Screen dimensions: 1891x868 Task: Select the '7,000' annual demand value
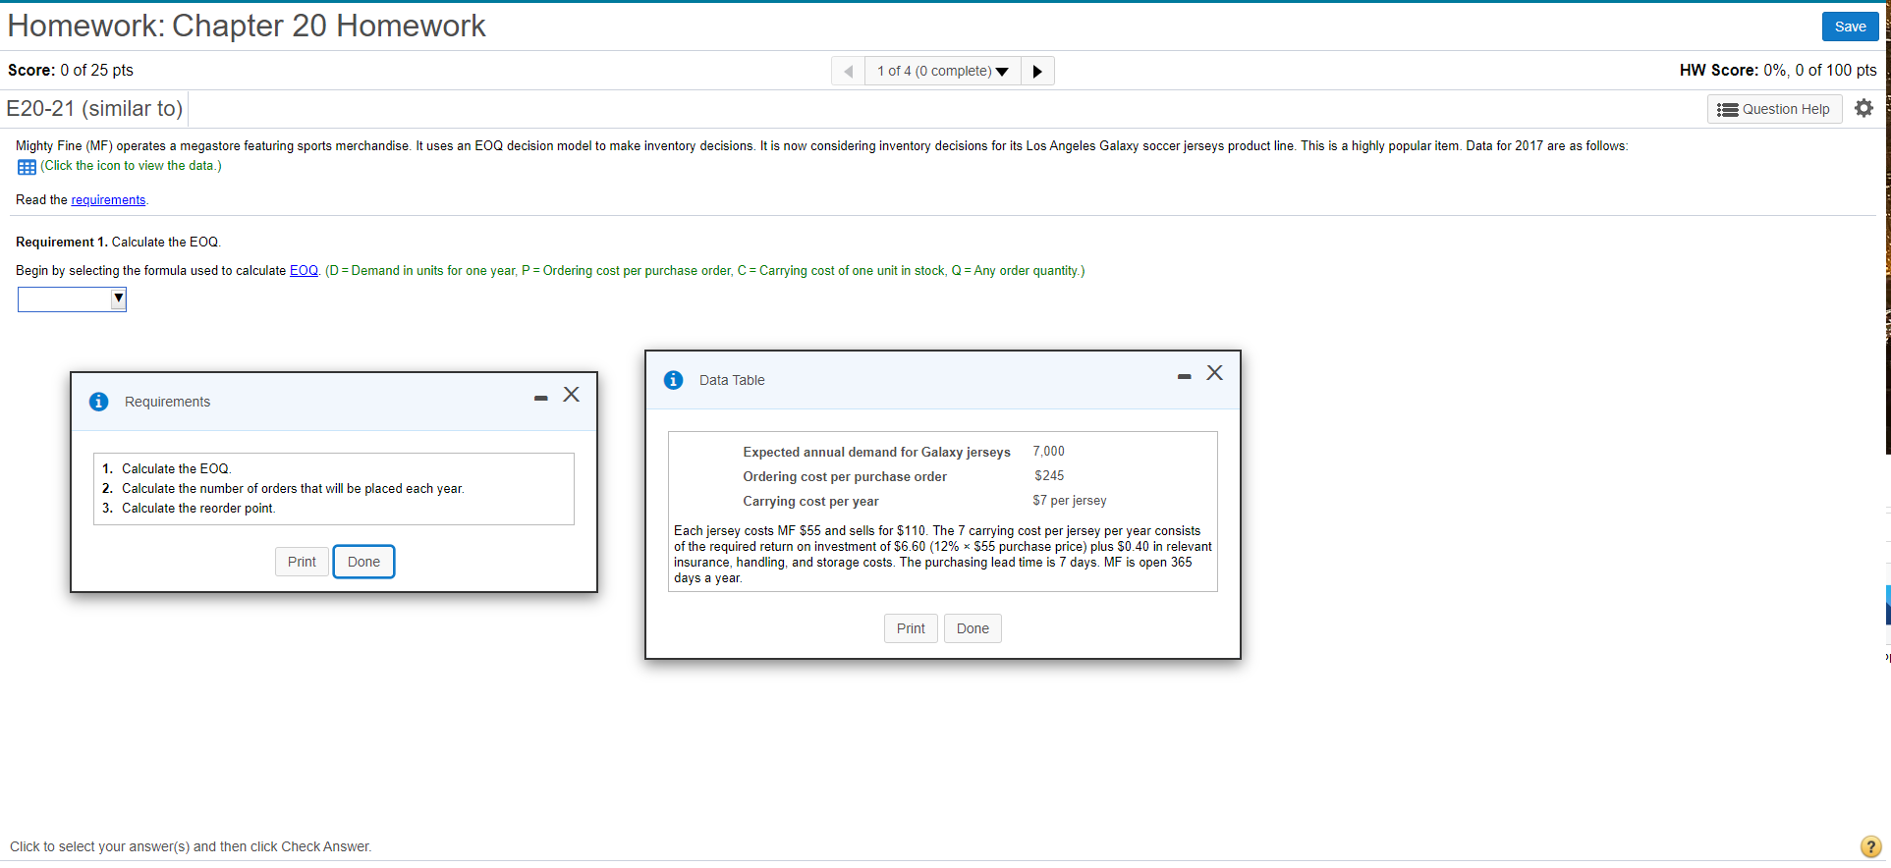coord(1048,452)
